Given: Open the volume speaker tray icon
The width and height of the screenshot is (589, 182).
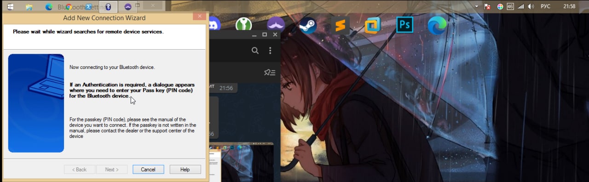Looking at the screenshot, I should coord(531,6).
